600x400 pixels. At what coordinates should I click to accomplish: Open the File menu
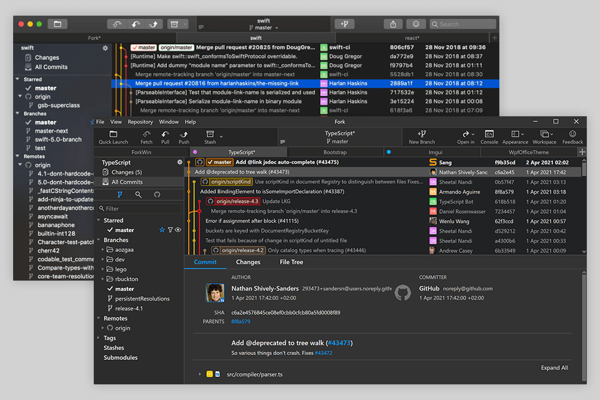click(x=100, y=122)
